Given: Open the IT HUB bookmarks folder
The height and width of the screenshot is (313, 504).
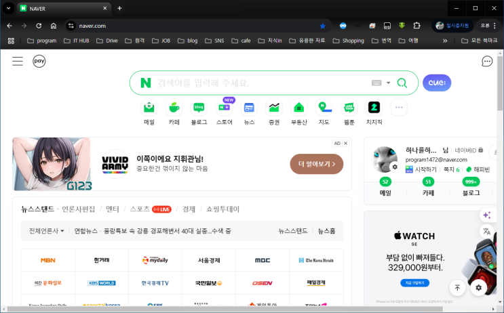Looking at the screenshot, I should click(77, 41).
